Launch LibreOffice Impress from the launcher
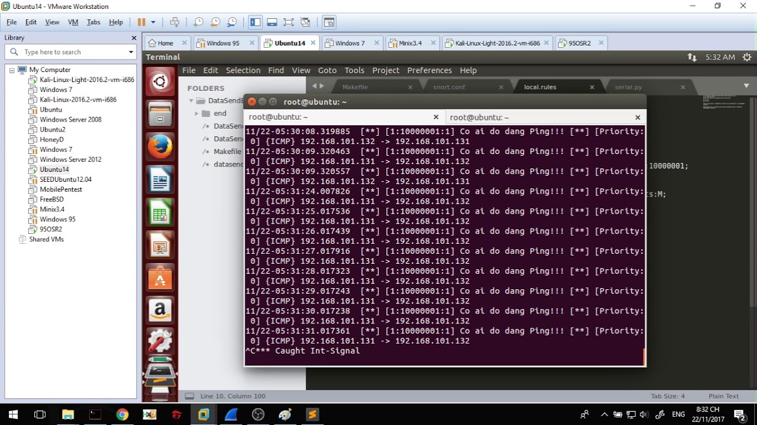The height and width of the screenshot is (425, 757). (160, 244)
